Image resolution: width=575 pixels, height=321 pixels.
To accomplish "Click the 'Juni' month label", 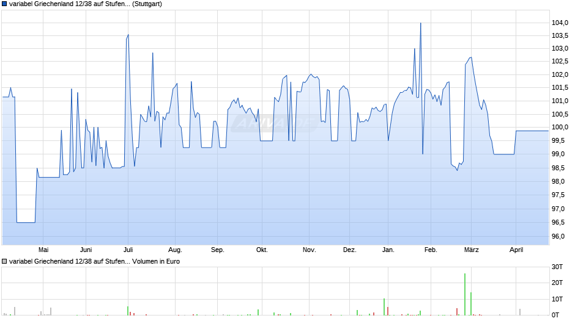I will [x=86, y=250].
